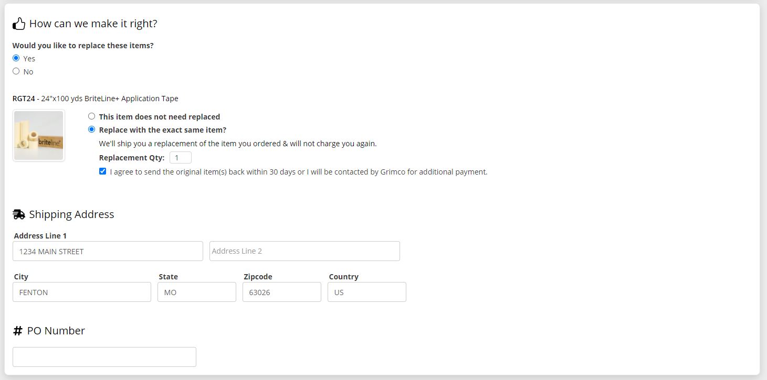
Task: Click the "How can we make it right?" heading
Action: coord(93,24)
